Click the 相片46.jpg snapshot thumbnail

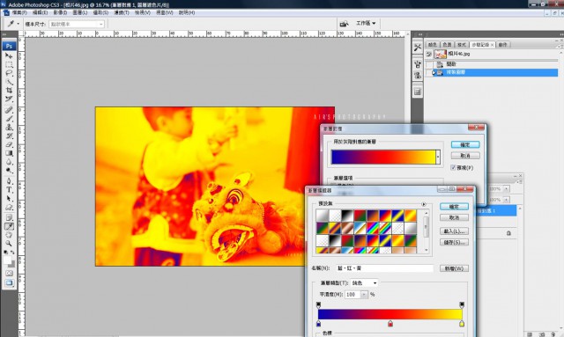click(441, 54)
